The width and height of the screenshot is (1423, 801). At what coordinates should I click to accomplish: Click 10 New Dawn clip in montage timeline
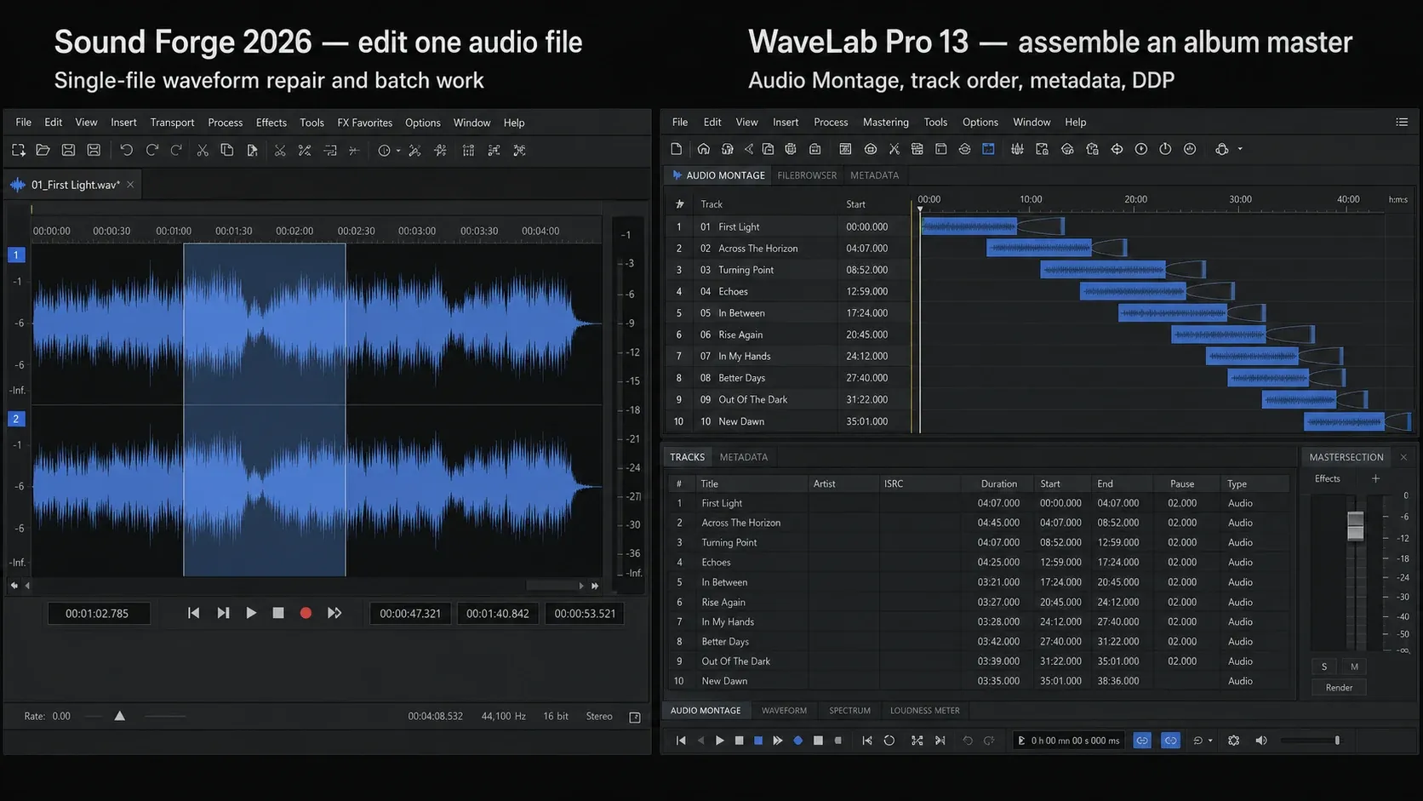[x=1344, y=421]
